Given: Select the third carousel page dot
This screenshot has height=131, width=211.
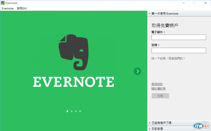Looking at the screenshot, I should pyautogui.click(x=76, y=111).
